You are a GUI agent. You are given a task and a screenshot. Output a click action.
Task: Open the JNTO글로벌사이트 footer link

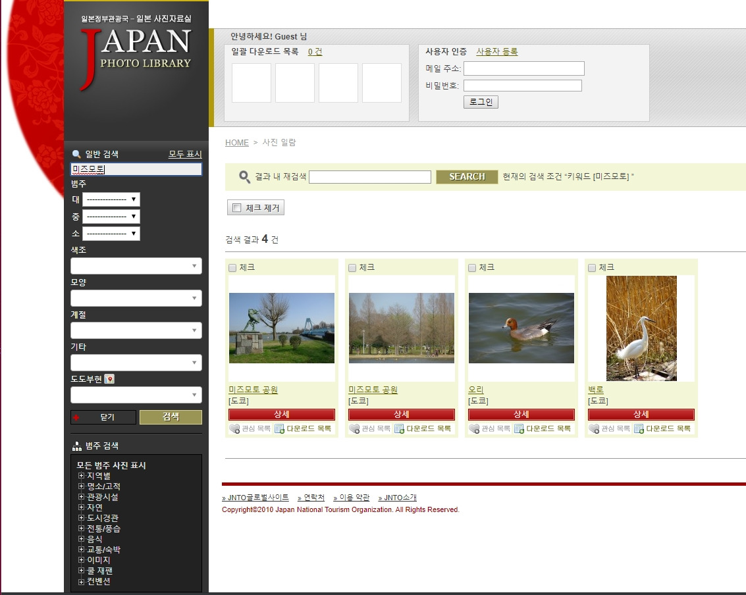255,498
